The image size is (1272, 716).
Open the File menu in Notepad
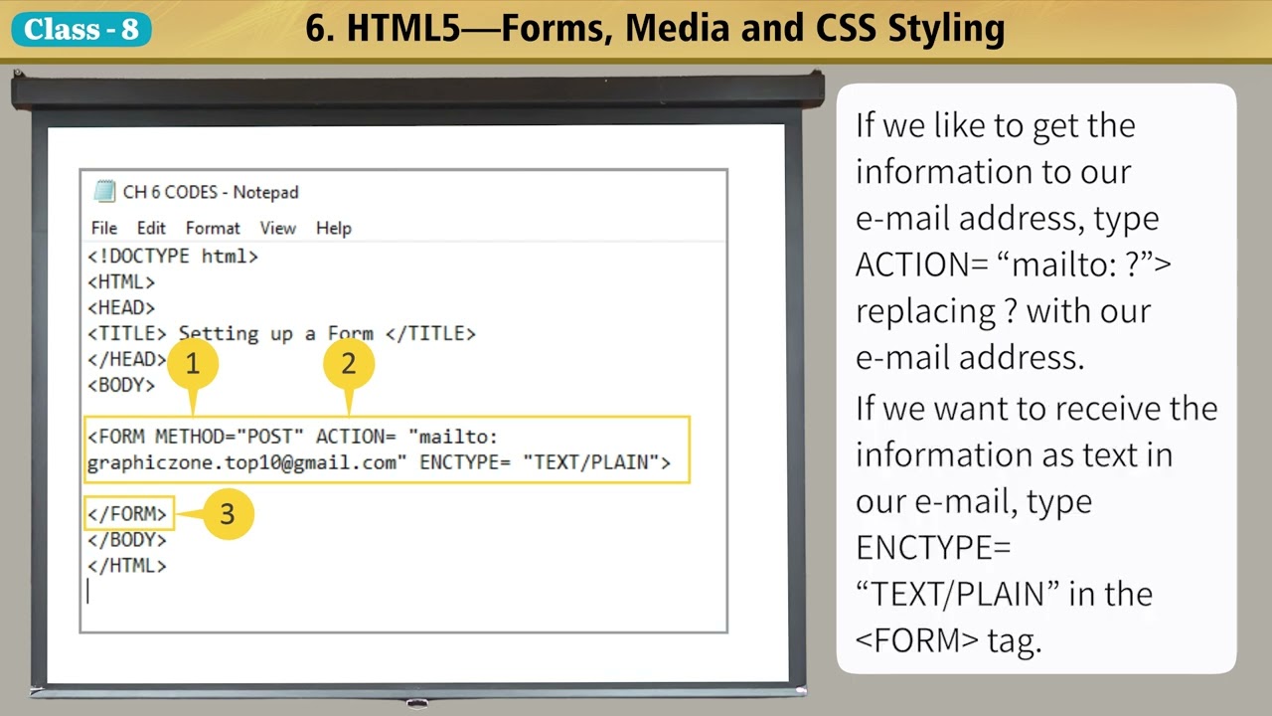103,228
